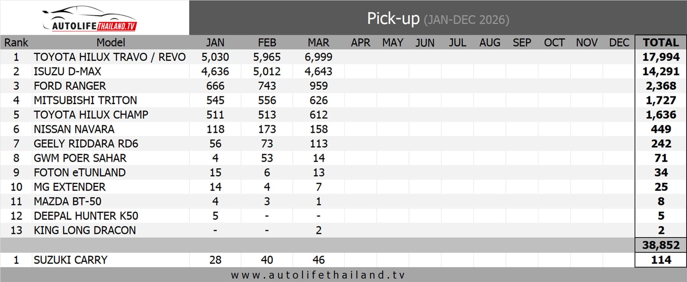687x282 pixels.
Task: Select the Toyota Hilux Travo / Revo row
Action: tap(343, 57)
